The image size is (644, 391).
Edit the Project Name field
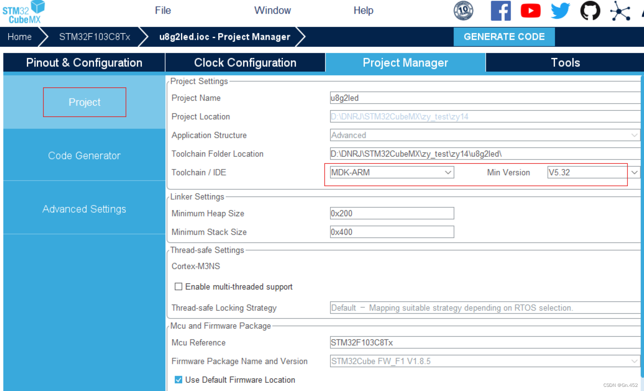485,98
